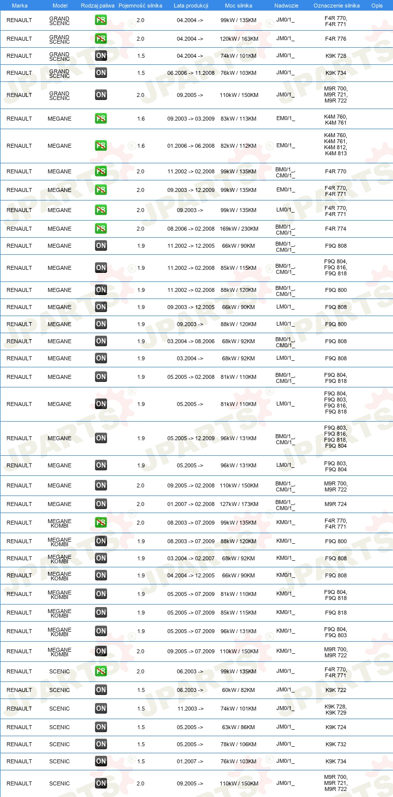Click PB fuel icon in Megane 82kW/112KM row
Viewport: 393px width, 797px height.
click(x=101, y=146)
